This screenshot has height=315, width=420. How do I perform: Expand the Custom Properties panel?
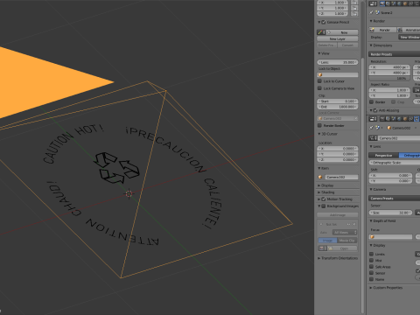pyautogui.click(x=386, y=288)
